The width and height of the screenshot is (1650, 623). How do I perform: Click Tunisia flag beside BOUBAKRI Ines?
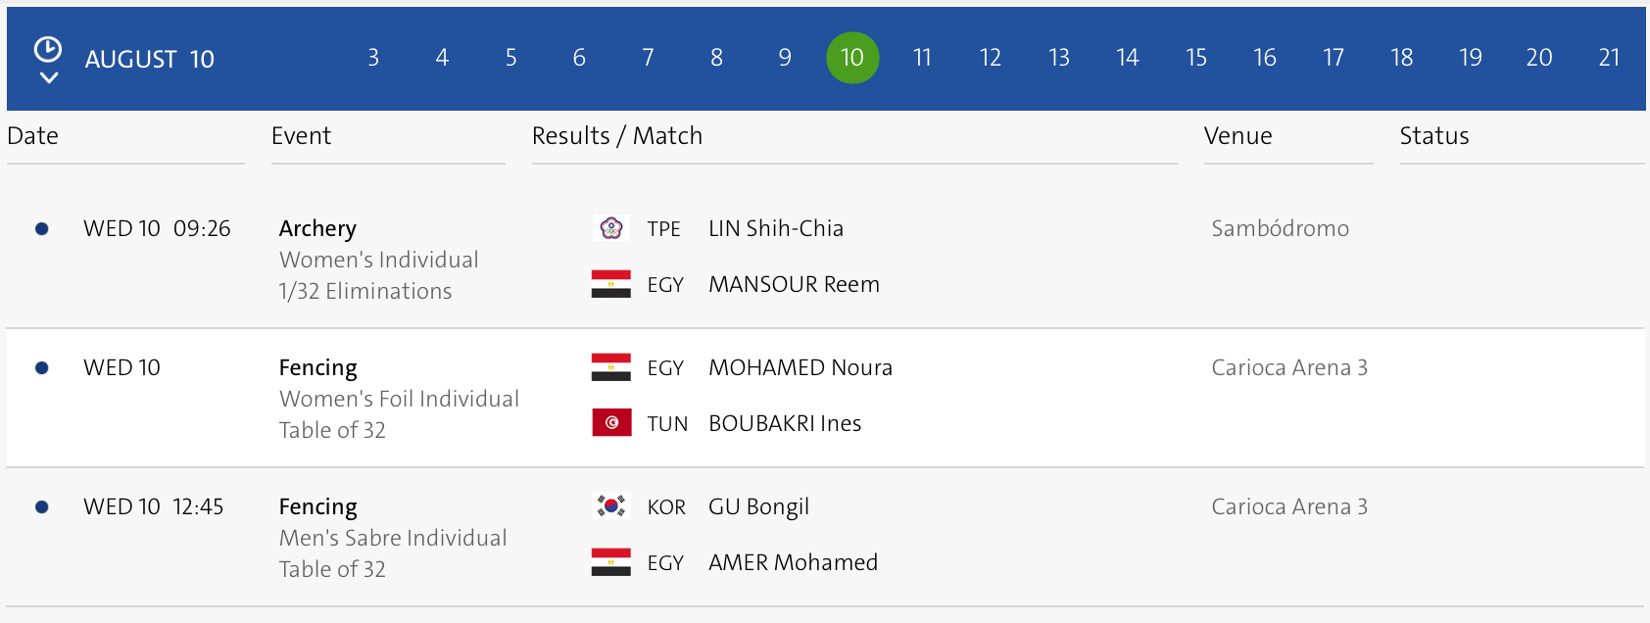[611, 423]
